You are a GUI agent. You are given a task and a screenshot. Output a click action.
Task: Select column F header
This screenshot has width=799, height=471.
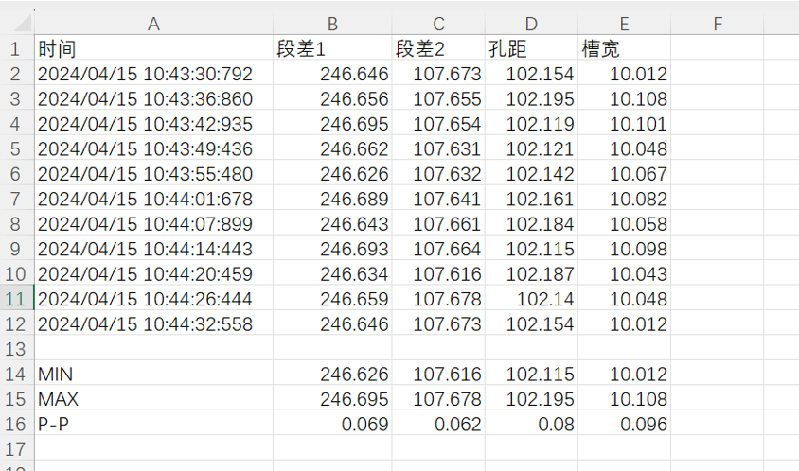717,24
